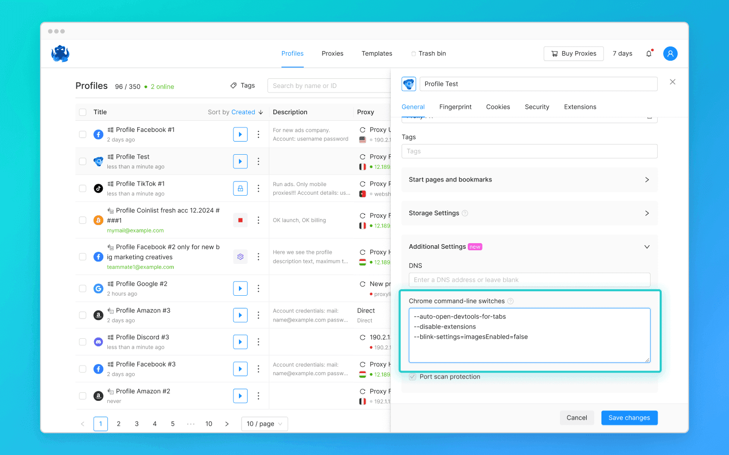Image resolution: width=729 pixels, height=455 pixels.
Task: Expand the Storage Settings section
Action: 530,213
